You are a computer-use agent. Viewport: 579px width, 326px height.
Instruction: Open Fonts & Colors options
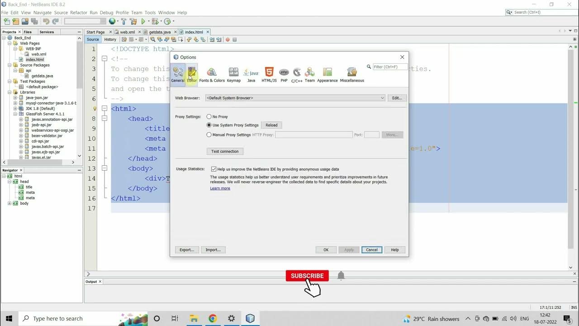point(212,75)
